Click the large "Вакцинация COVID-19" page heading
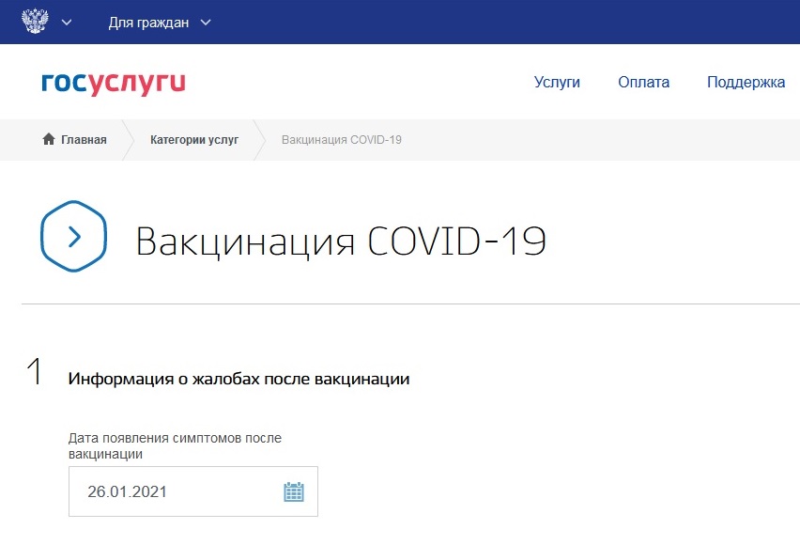 (341, 241)
